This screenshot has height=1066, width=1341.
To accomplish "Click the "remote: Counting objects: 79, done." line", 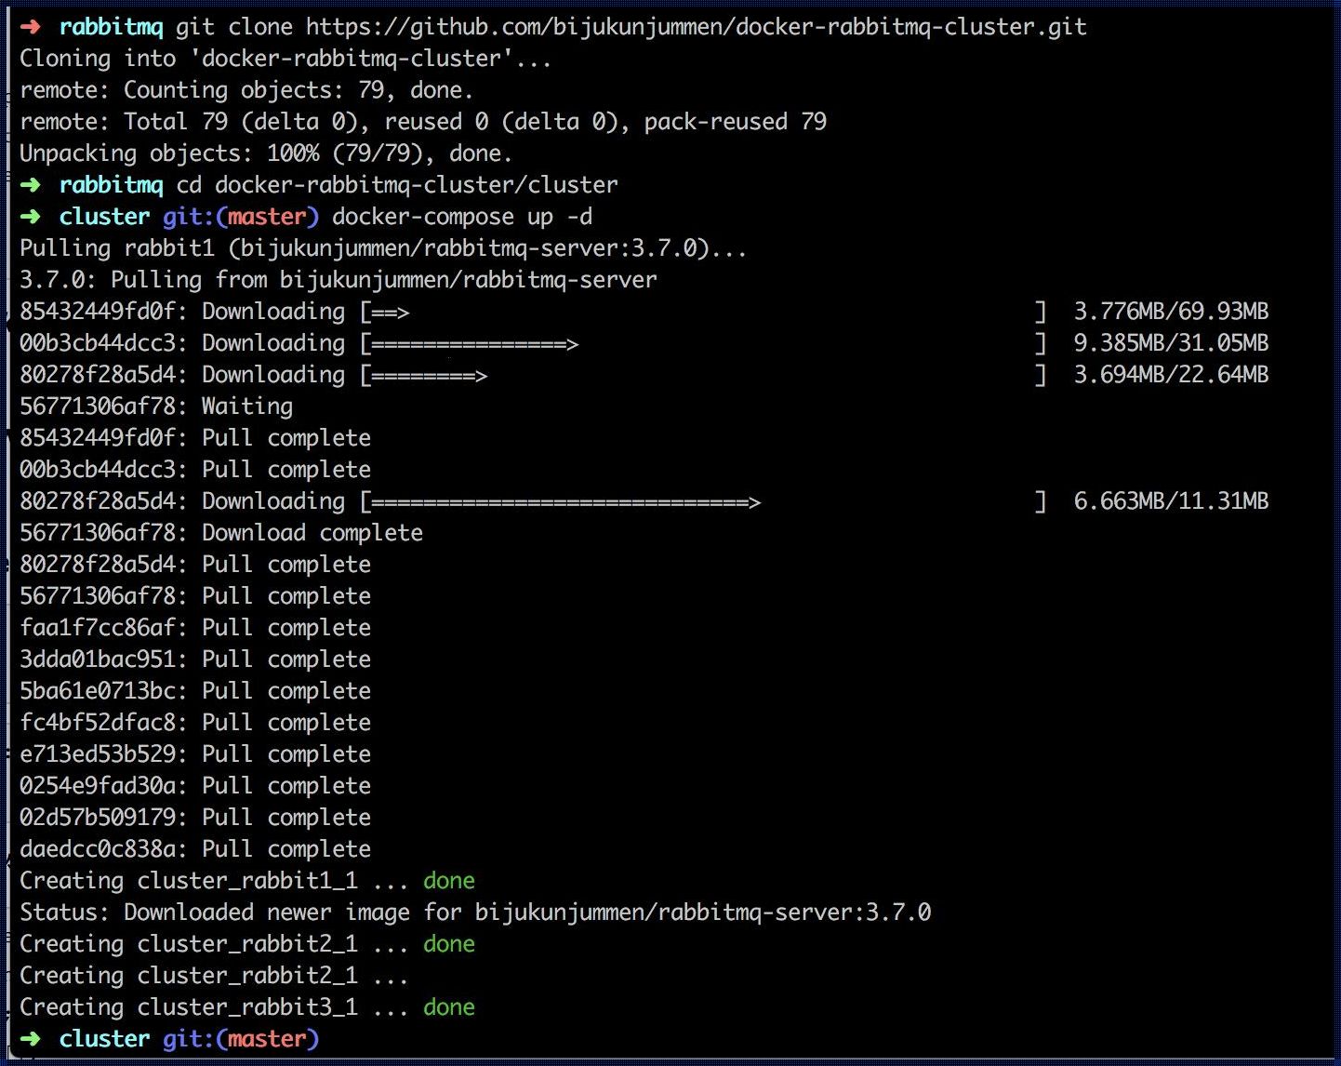I will 246,90.
